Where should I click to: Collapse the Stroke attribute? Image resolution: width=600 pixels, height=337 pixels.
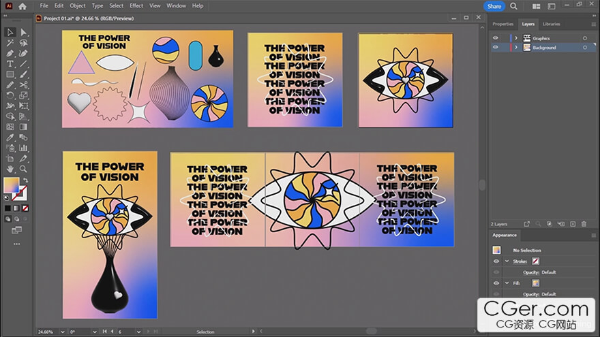pyautogui.click(x=507, y=261)
